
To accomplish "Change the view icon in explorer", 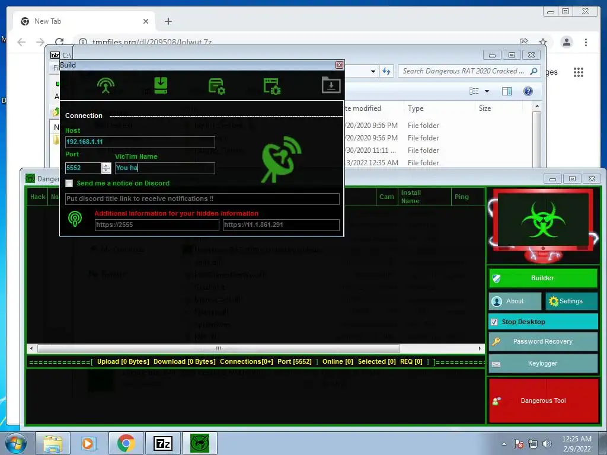I will [474, 91].
